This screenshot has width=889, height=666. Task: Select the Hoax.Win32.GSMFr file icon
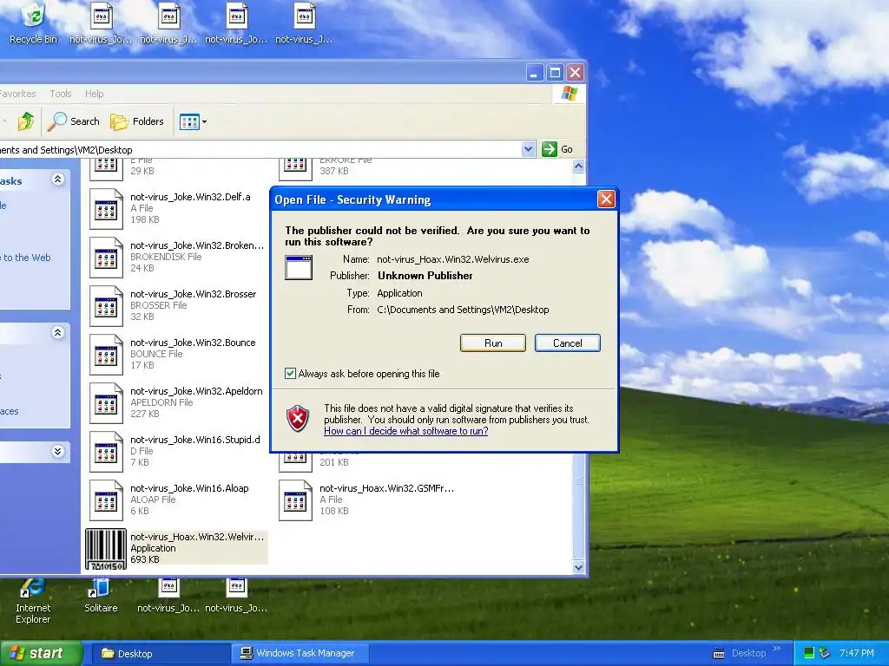point(295,500)
